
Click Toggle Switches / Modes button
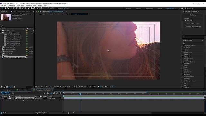click(42, 113)
